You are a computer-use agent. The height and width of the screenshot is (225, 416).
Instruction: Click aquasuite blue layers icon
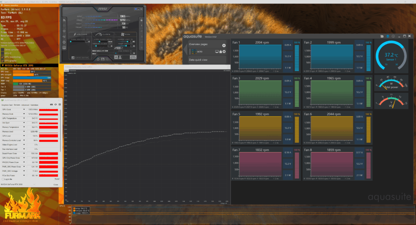pos(388,37)
